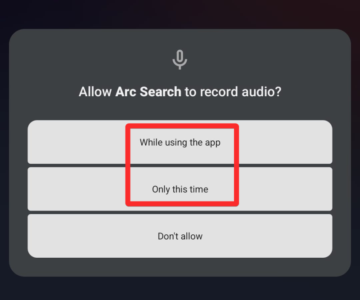Click the While using the app label text

(x=180, y=143)
